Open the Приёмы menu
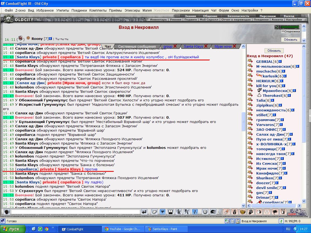311x233 pixels. pos(116,11)
